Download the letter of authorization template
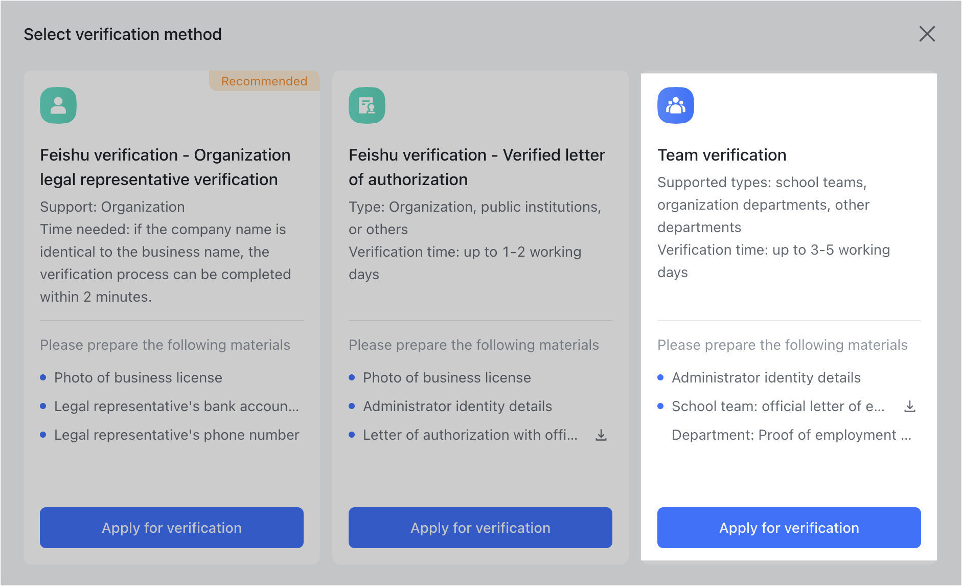Image resolution: width=962 pixels, height=586 pixels. [601, 435]
